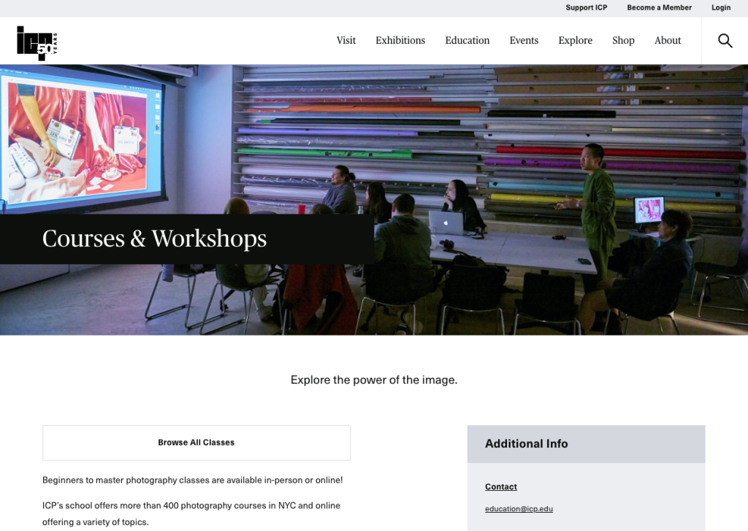Follow the Become a Member link
The image size is (748, 531).
[659, 8]
